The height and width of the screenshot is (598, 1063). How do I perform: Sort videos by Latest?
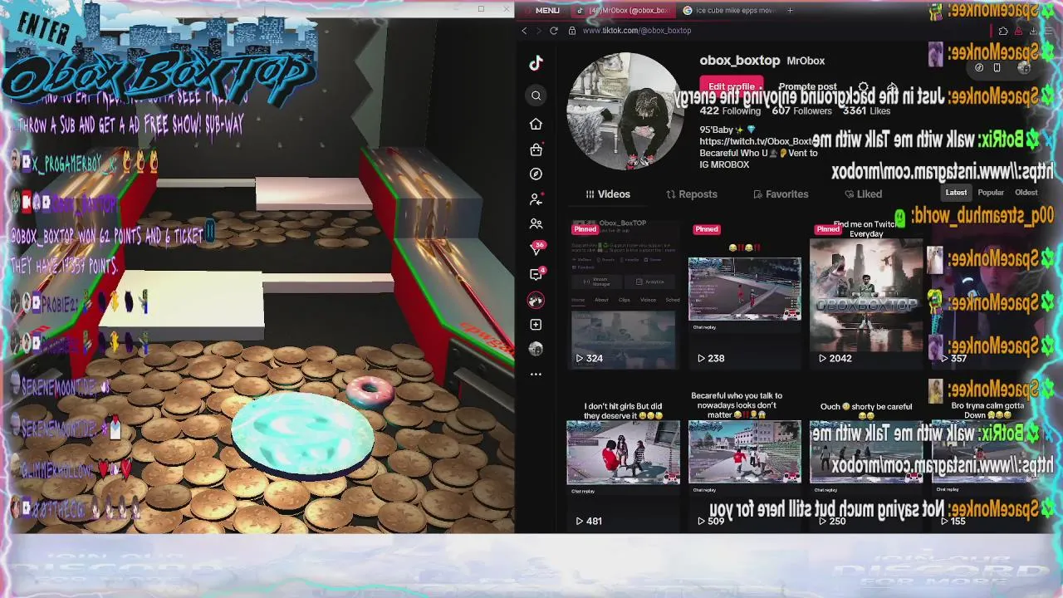pos(956,193)
